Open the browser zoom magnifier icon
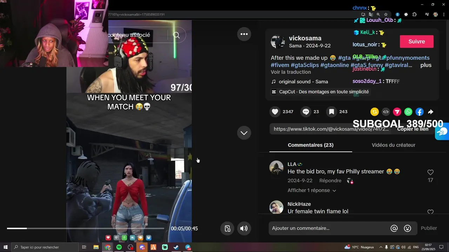 [378, 14]
